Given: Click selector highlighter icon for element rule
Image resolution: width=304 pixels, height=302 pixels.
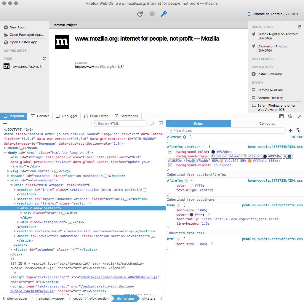Looking at the screenshot, I should 185,137.
